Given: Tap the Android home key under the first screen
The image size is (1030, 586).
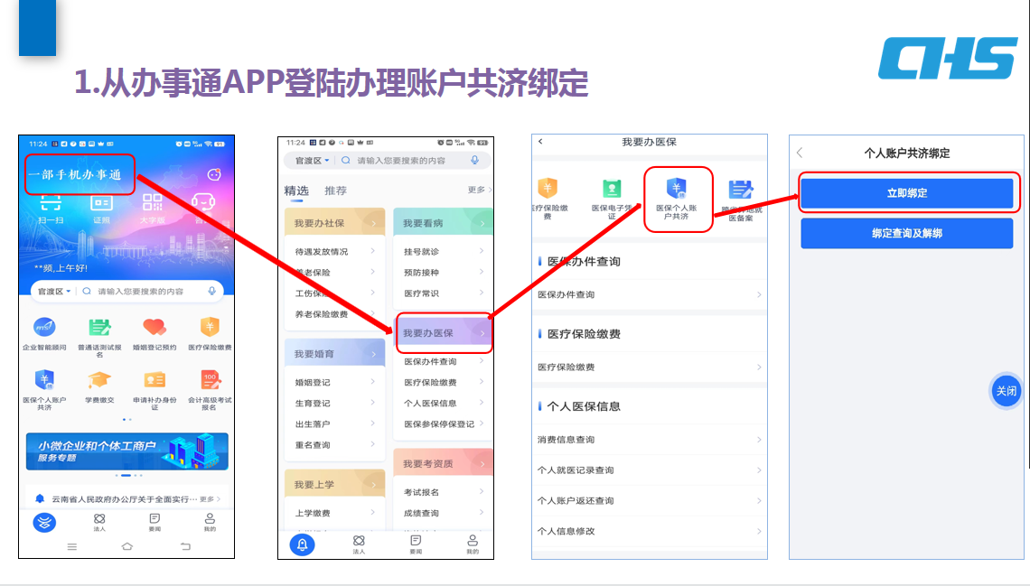Looking at the screenshot, I should coord(126,546).
